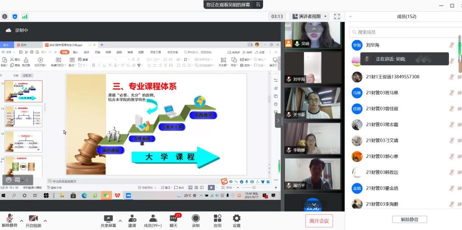
Task: Click the blue security shield icon
Action: pos(15,17)
